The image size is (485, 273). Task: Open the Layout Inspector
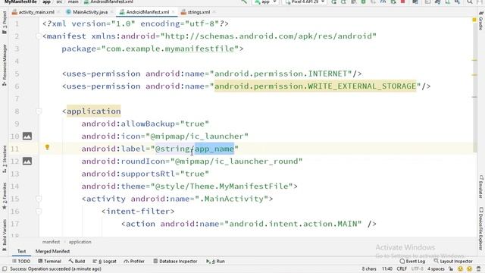(453, 261)
